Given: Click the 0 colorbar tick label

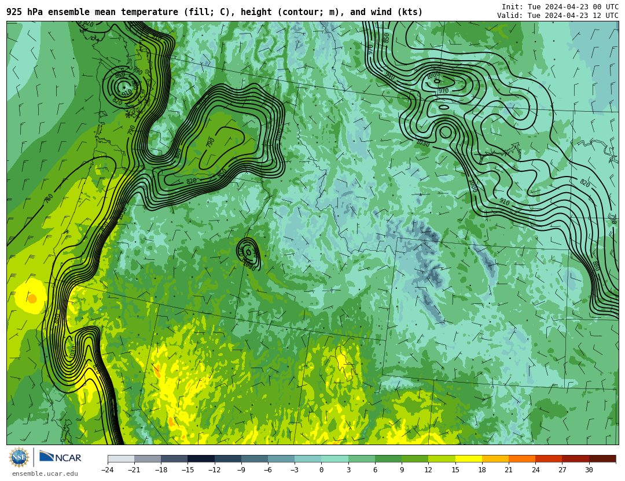Looking at the screenshot, I should tap(322, 470).
